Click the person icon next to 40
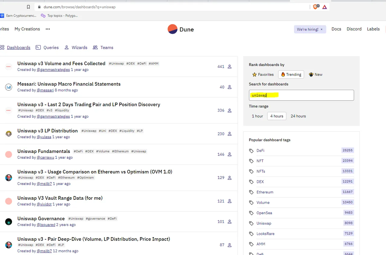The image size is (386, 255). 229,87
